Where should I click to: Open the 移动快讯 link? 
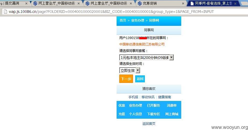click(148, 97)
